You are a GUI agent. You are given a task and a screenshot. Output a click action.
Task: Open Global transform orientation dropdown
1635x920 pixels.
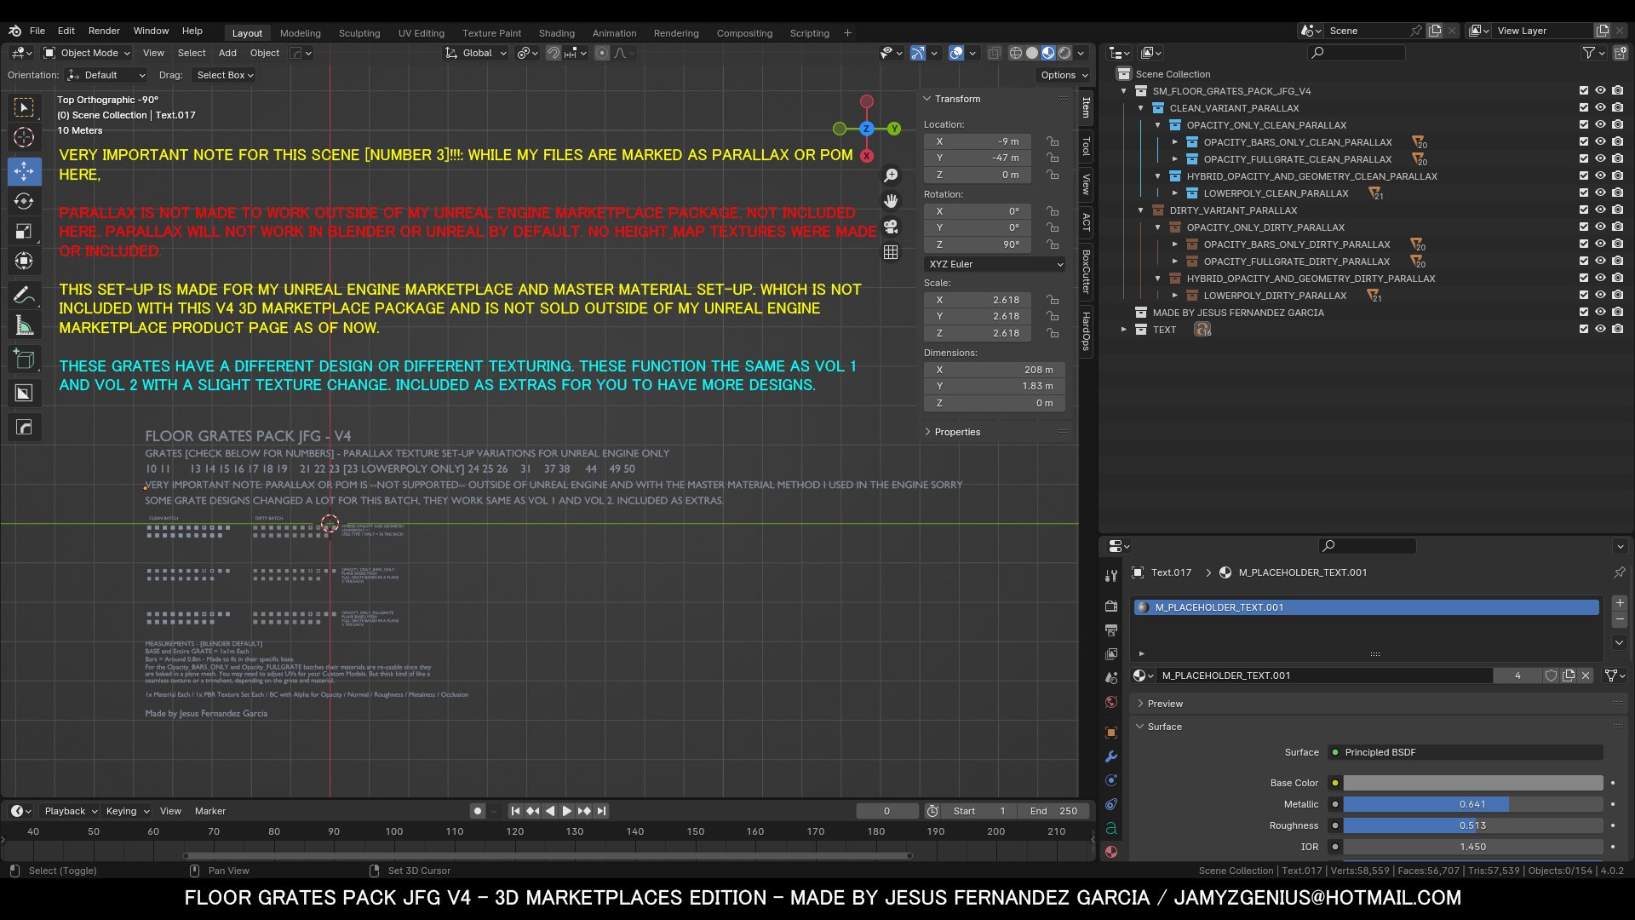click(476, 53)
